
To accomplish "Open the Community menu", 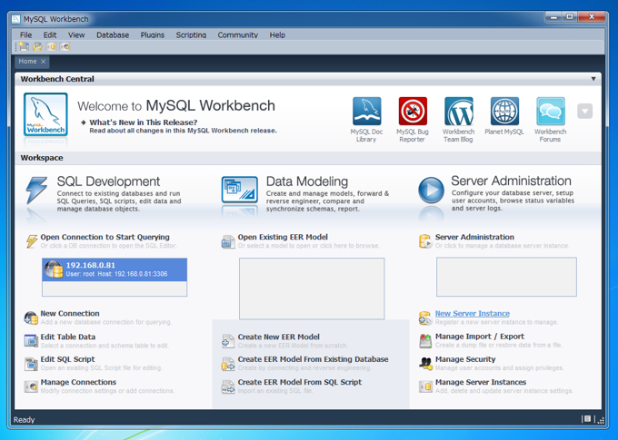I will [238, 35].
